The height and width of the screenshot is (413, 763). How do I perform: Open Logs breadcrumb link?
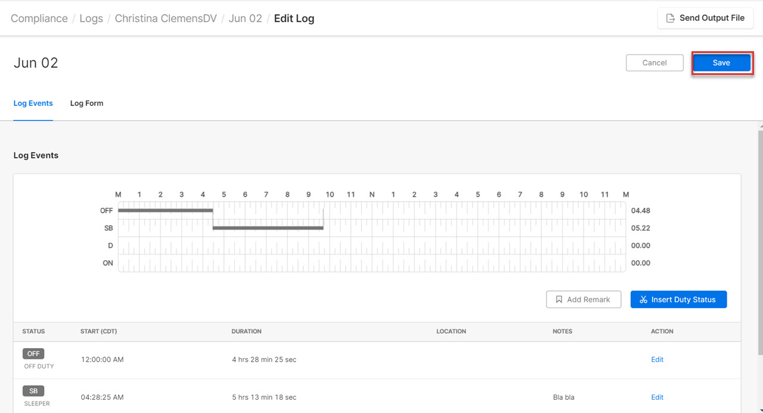pyautogui.click(x=91, y=18)
